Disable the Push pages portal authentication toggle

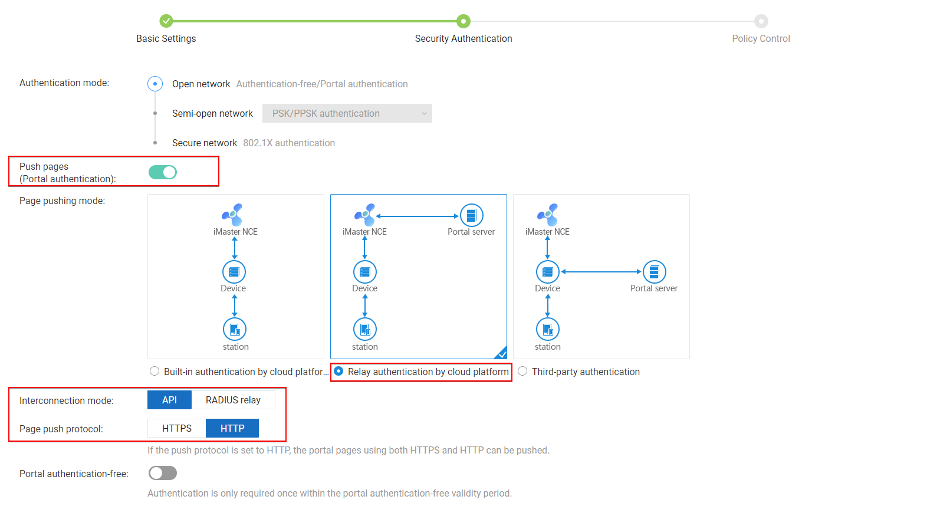click(x=163, y=172)
